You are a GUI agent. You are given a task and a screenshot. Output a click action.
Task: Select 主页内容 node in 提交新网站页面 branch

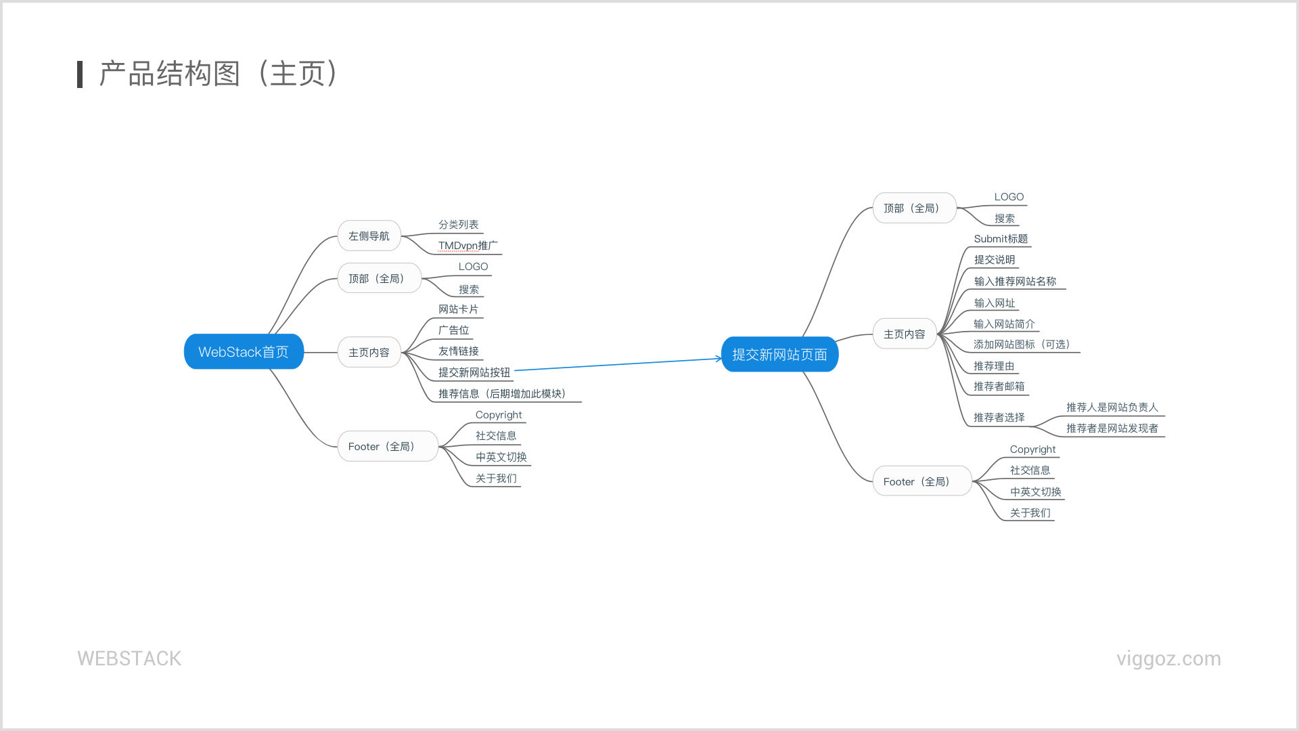(x=904, y=334)
